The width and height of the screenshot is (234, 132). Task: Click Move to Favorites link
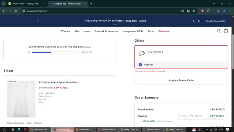click(x=15, y=123)
